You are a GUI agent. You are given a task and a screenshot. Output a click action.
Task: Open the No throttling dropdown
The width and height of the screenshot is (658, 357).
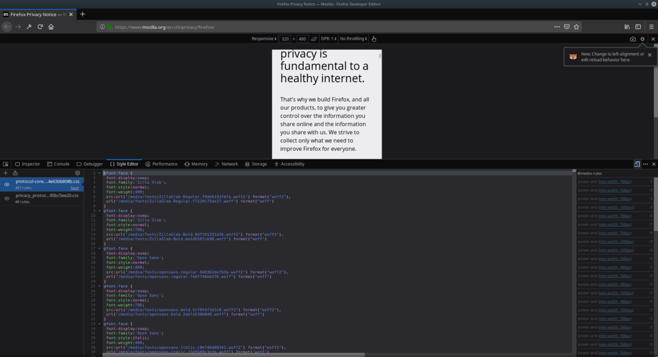(x=353, y=38)
